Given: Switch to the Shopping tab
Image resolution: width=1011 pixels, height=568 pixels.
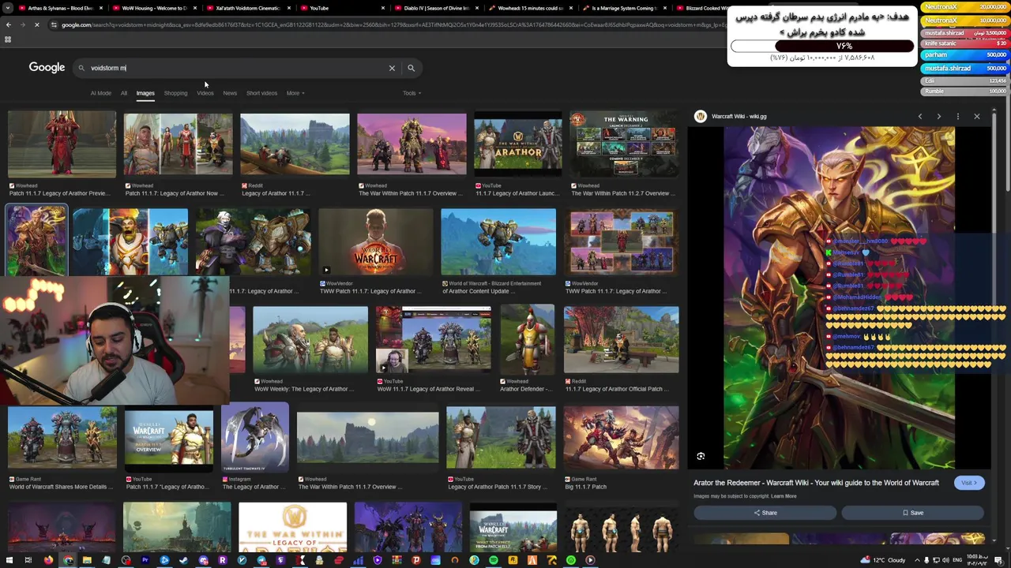Looking at the screenshot, I should pos(175,93).
